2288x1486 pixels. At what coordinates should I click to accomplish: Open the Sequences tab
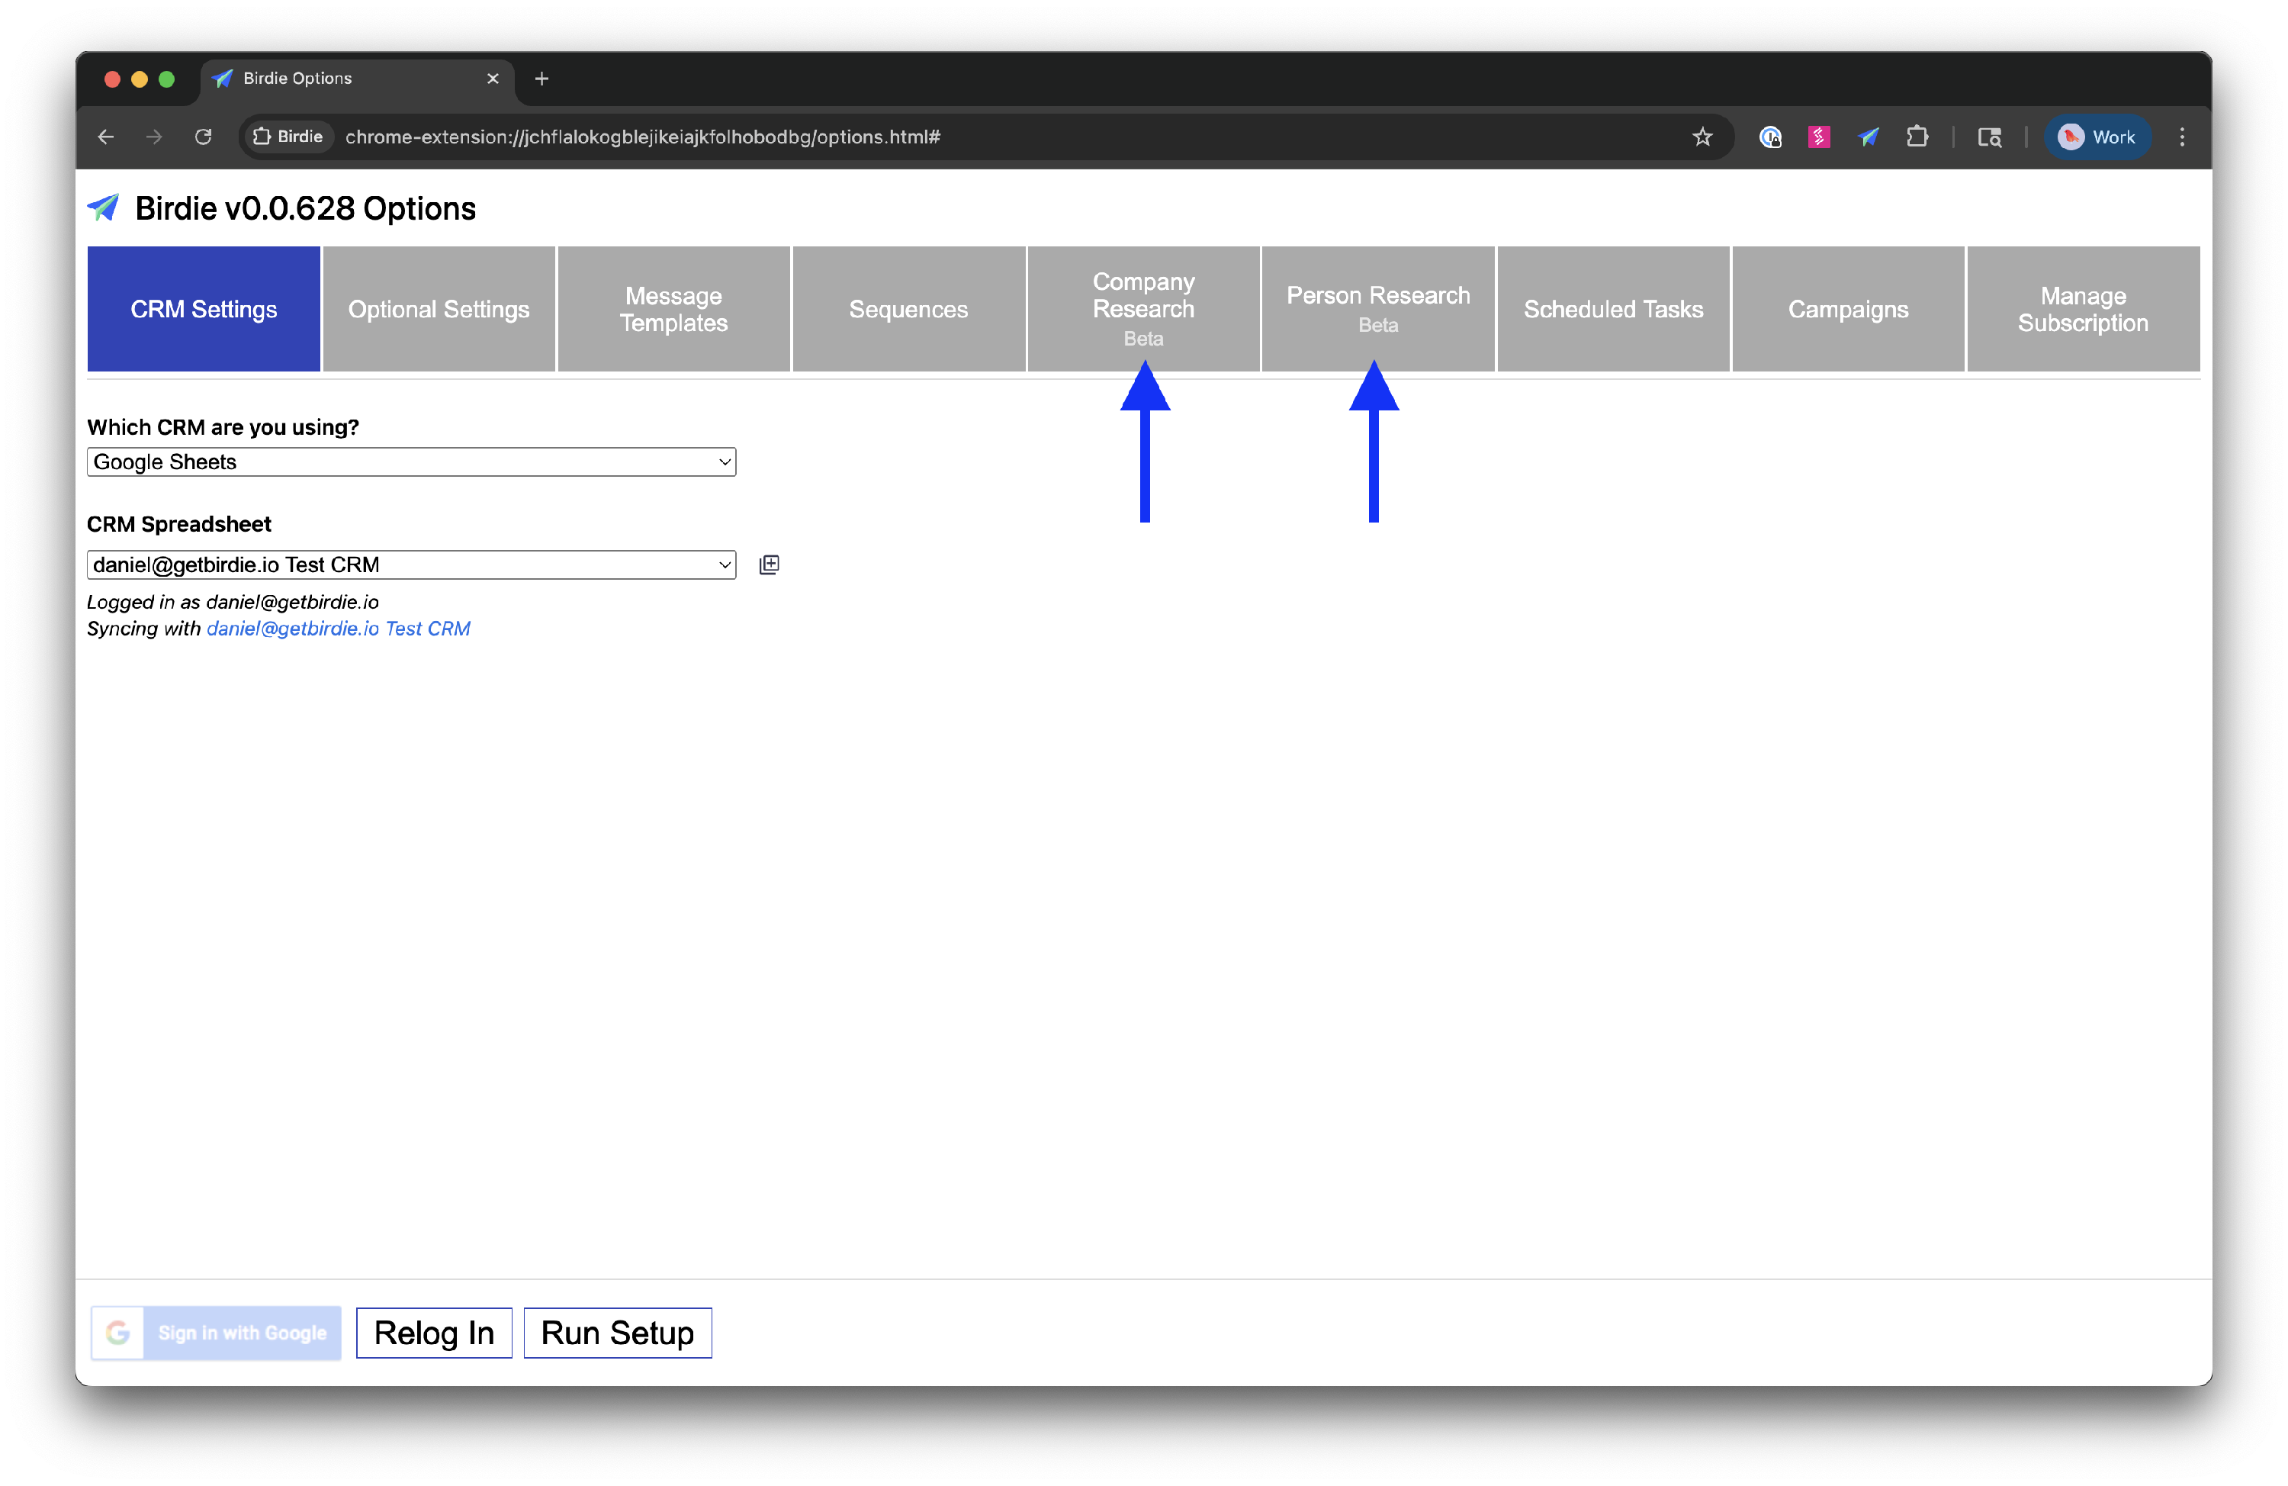(x=908, y=309)
